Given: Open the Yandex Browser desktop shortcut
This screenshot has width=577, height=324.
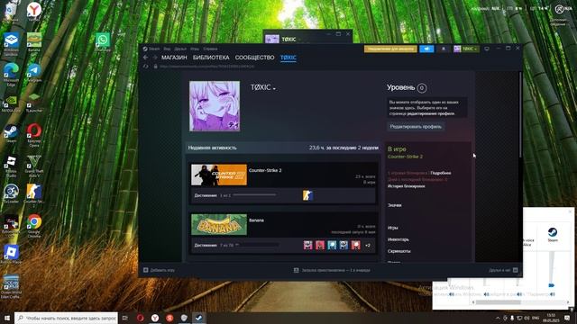Looking at the screenshot, I should (x=34, y=11).
